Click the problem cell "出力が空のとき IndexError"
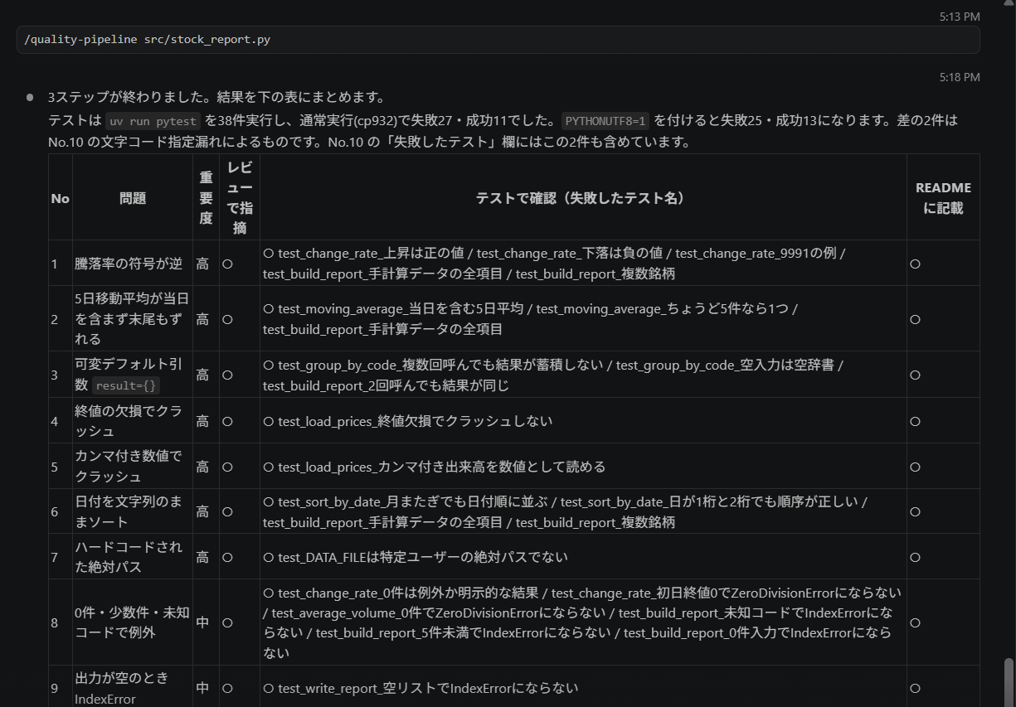This screenshot has width=1016, height=707. click(x=133, y=688)
